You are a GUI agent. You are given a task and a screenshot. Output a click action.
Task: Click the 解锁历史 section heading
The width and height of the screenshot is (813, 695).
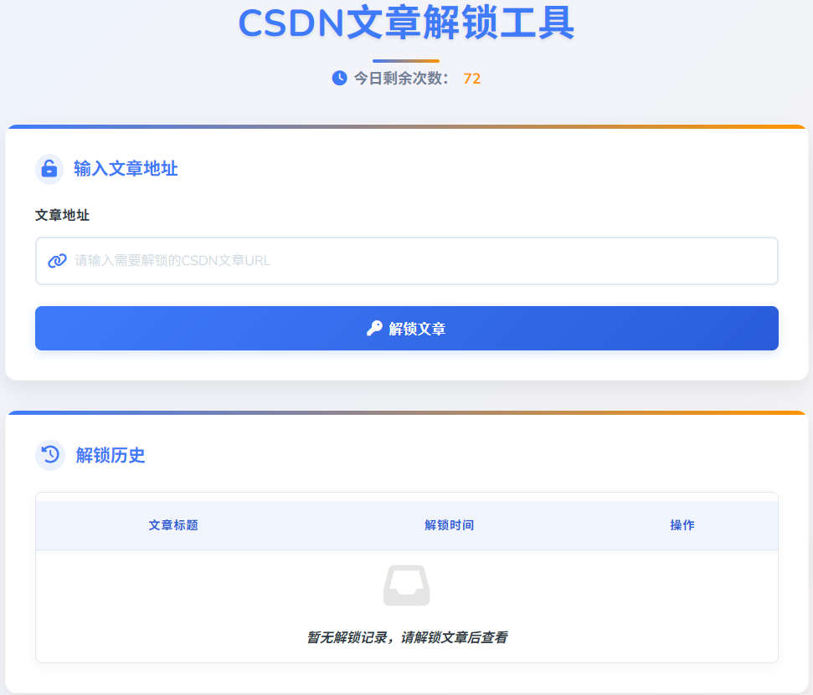[111, 455]
